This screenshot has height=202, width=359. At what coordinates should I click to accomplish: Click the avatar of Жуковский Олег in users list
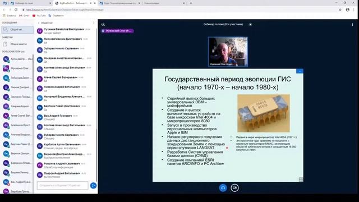click(6, 68)
